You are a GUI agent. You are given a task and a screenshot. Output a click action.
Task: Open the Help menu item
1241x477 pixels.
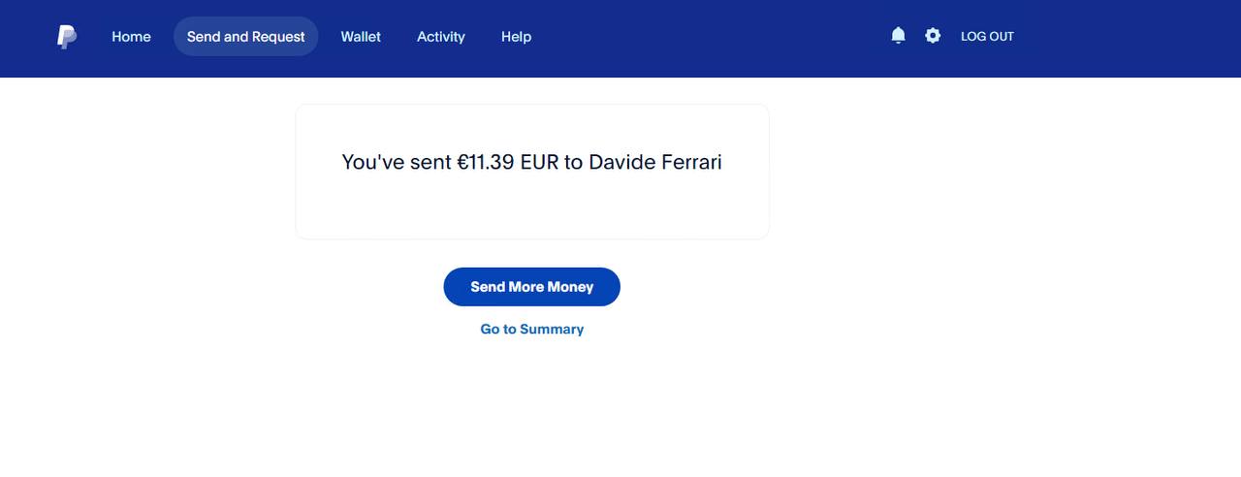[516, 37]
